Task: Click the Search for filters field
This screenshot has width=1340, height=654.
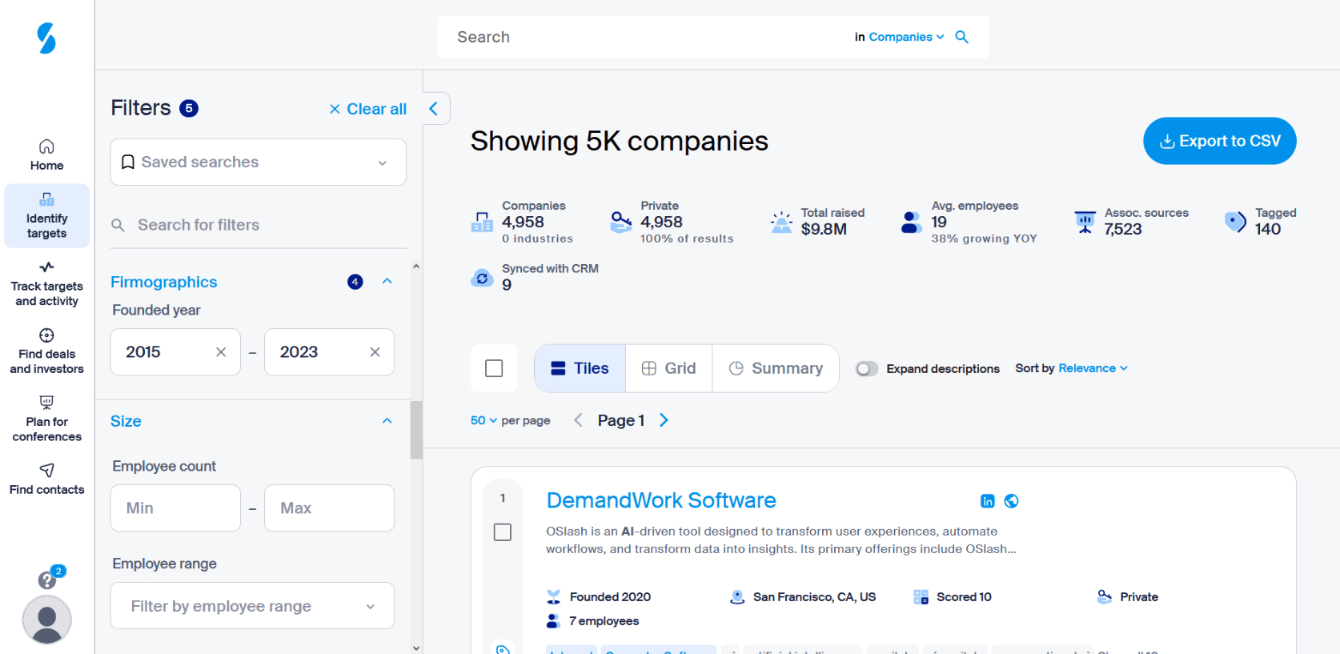Action: tap(259, 225)
